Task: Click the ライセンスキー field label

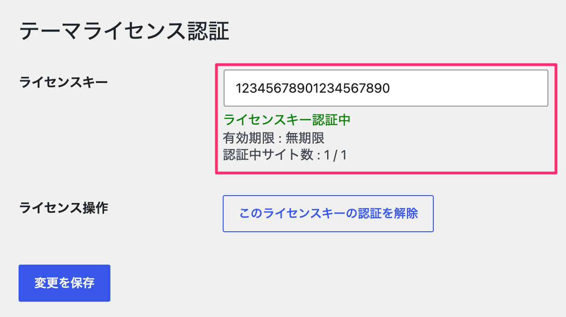Action: click(x=64, y=82)
